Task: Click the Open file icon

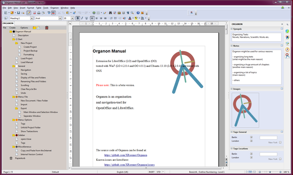Action: click(12, 13)
